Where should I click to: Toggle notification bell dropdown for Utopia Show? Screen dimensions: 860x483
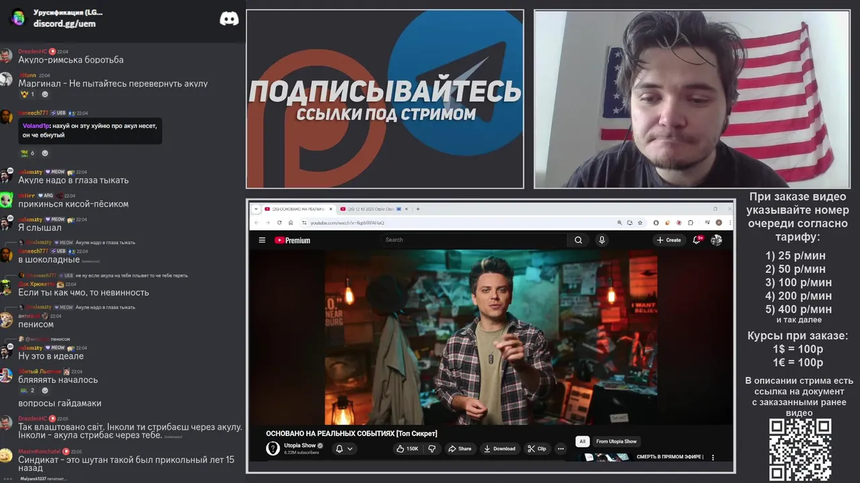point(344,449)
